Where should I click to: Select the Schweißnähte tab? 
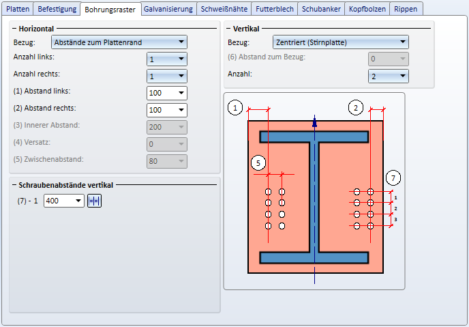224,9
